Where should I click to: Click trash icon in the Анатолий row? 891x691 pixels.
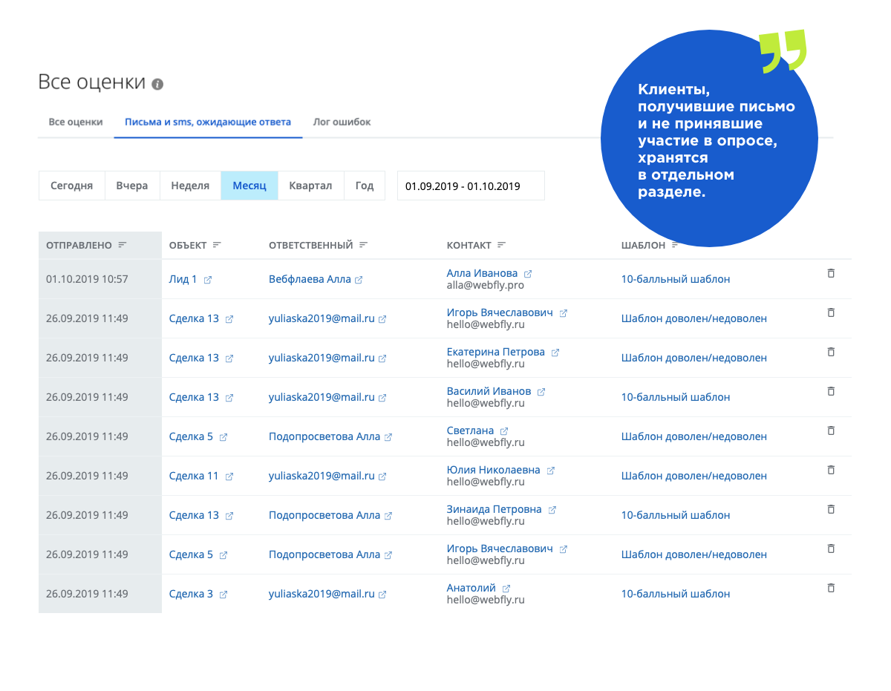point(831,588)
